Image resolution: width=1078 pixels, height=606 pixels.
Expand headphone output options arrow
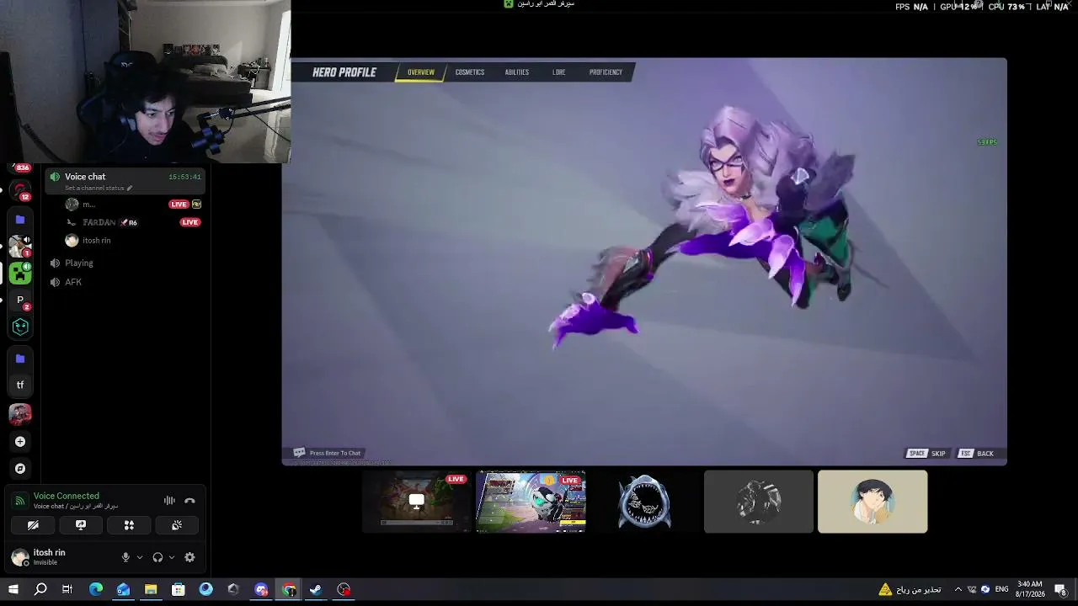coord(172,557)
